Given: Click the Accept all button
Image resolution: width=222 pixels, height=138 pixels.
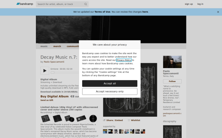Looking at the screenshot, I should point(110,84).
